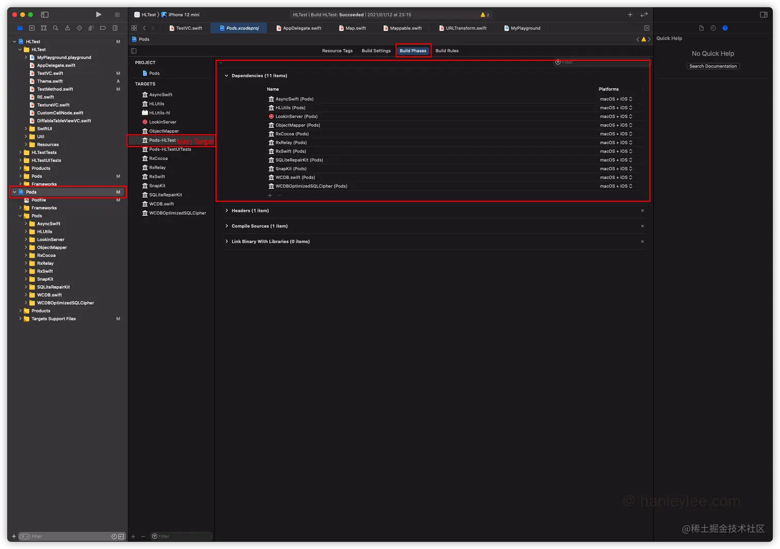Expand Link Binary With Libraries phase
This screenshot has width=780, height=549.
tap(226, 242)
